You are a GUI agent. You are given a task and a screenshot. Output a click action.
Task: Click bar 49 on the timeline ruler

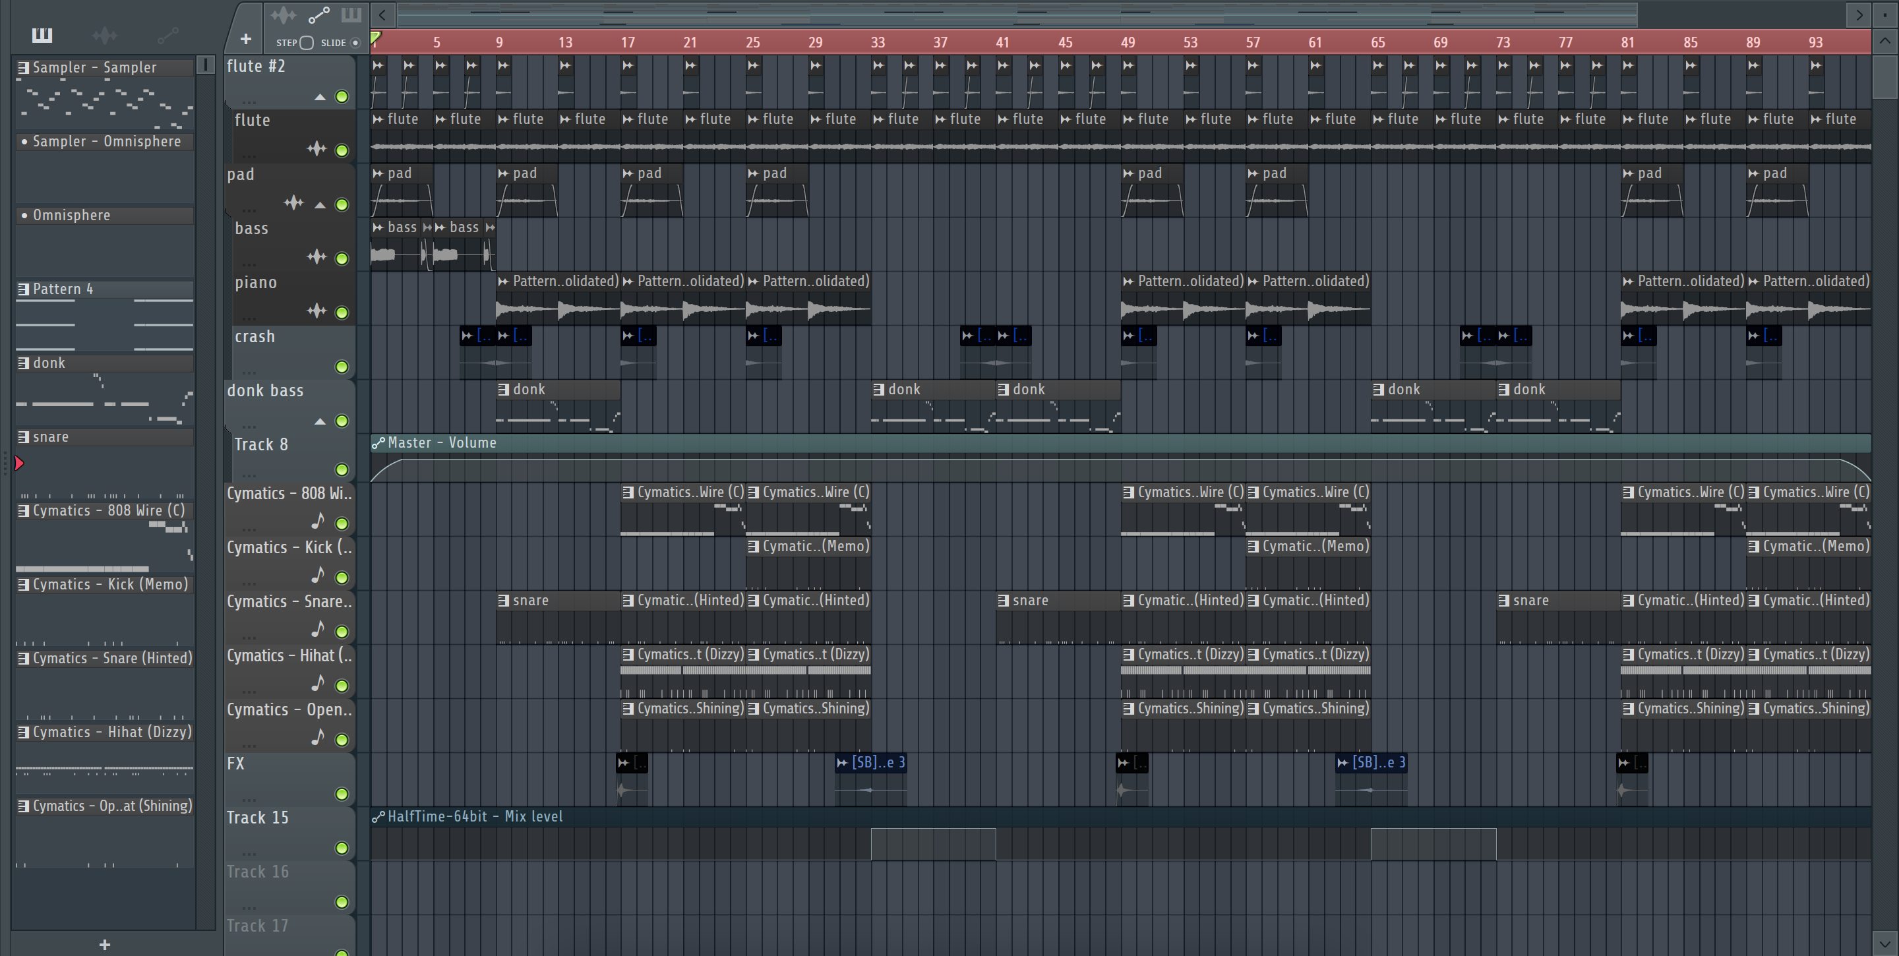point(1127,43)
